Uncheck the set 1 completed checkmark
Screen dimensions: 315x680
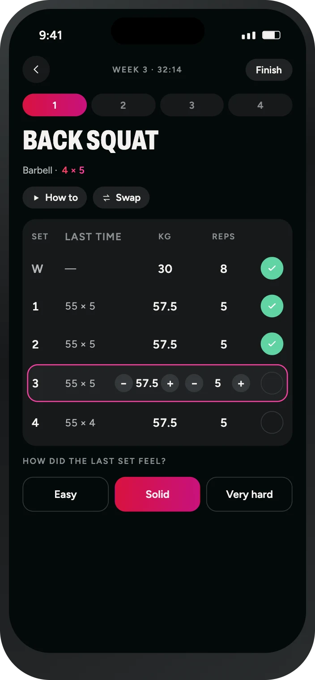pyautogui.click(x=272, y=306)
